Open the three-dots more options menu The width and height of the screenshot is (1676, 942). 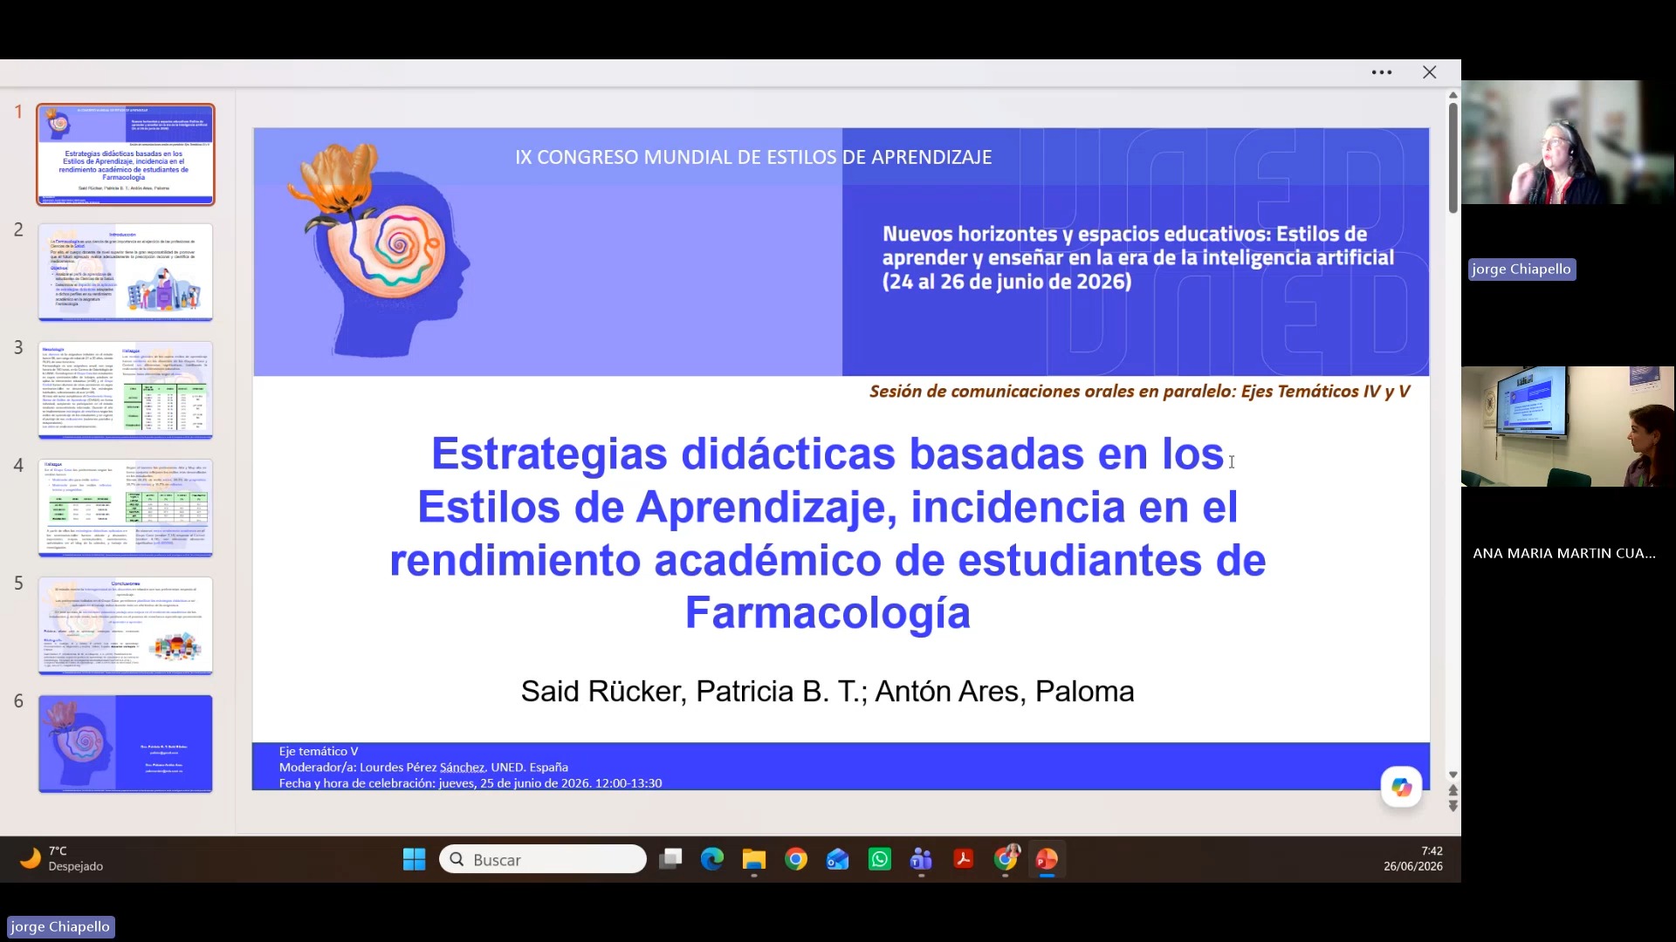(1381, 72)
